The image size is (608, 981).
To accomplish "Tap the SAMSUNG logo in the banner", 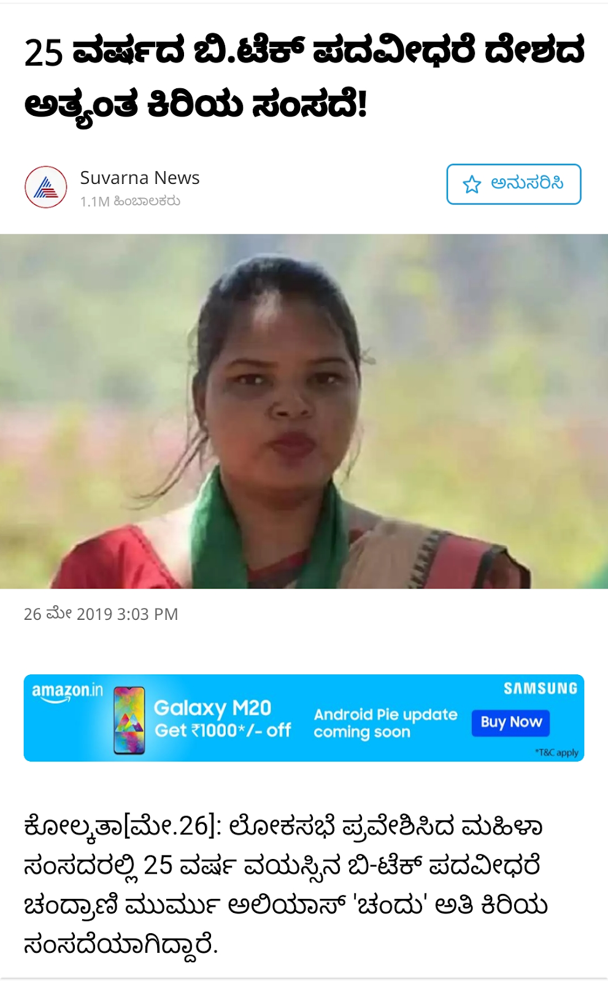I will pyautogui.click(x=541, y=689).
